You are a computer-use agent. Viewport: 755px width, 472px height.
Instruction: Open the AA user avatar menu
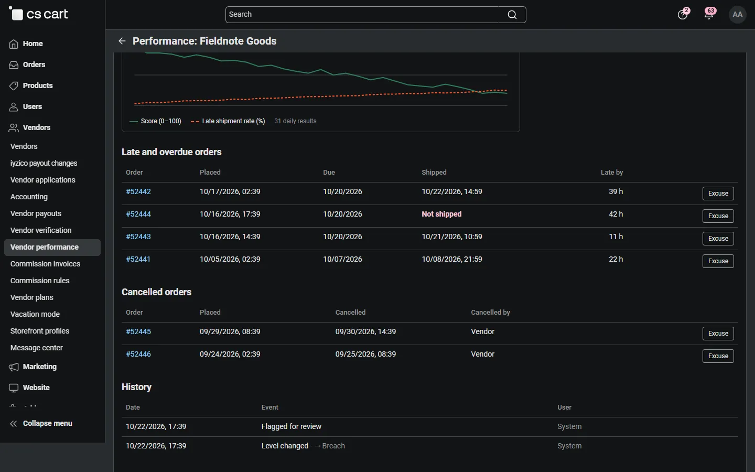738,15
